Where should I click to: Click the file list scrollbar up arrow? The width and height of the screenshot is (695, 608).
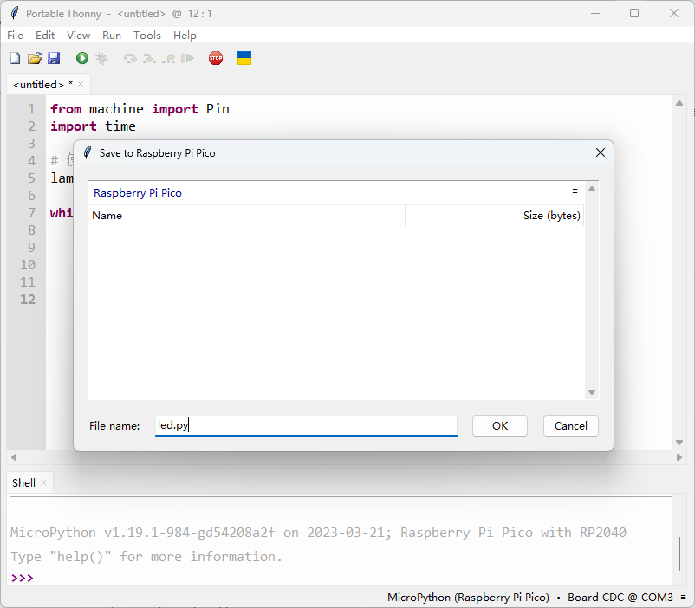tap(592, 189)
